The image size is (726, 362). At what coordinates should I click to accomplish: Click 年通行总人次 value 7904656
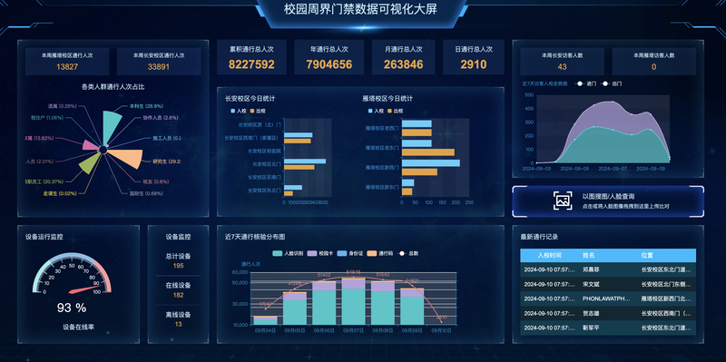tap(329, 64)
